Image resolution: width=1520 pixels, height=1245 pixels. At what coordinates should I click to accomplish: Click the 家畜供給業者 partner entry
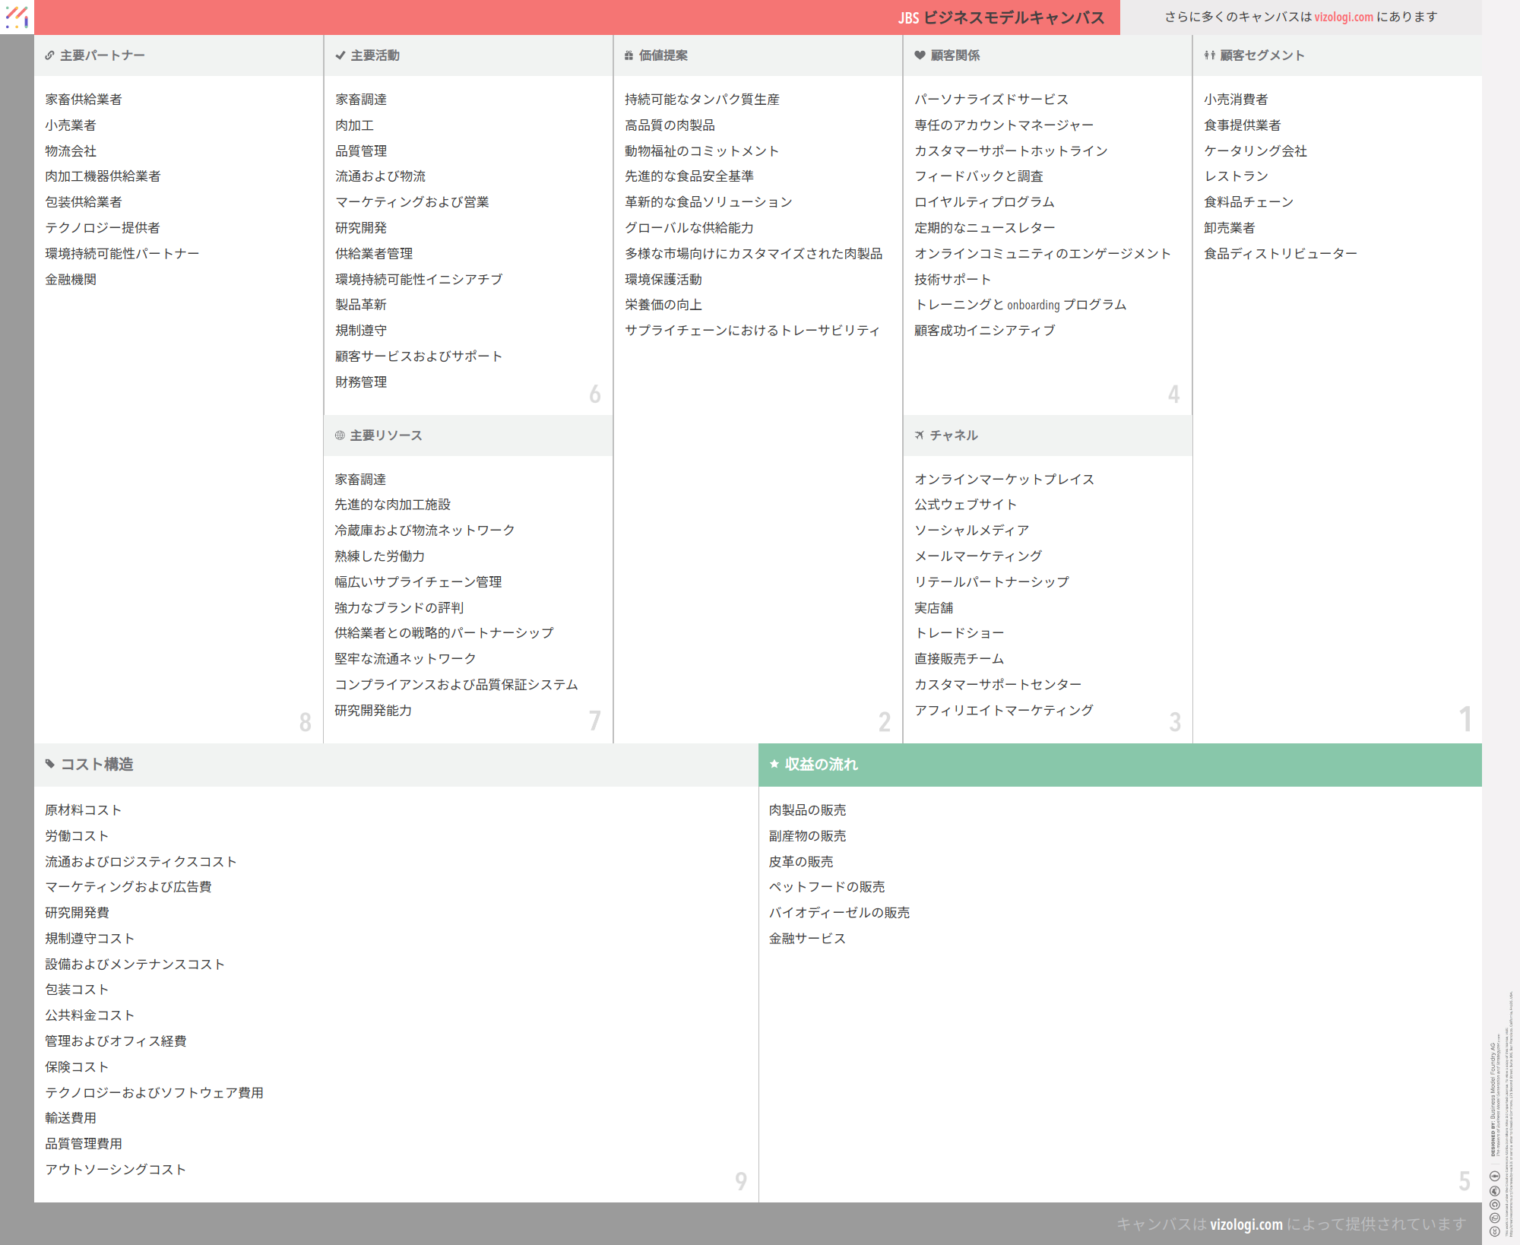pyautogui.click(x=84, y=100)
